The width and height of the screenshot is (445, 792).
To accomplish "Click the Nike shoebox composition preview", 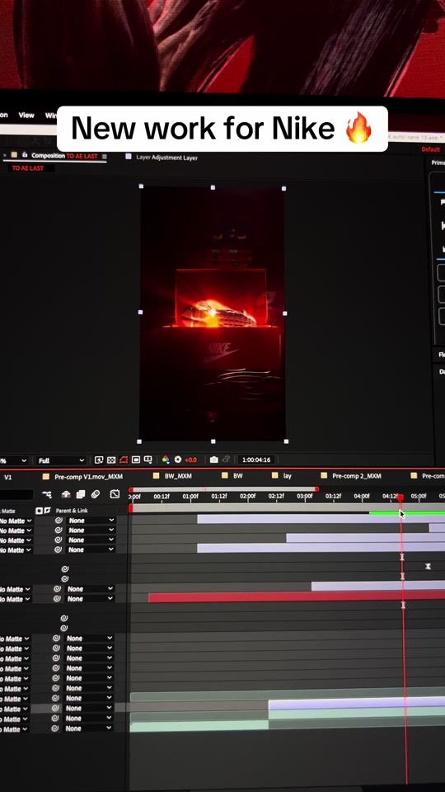I will pos(213,314).
